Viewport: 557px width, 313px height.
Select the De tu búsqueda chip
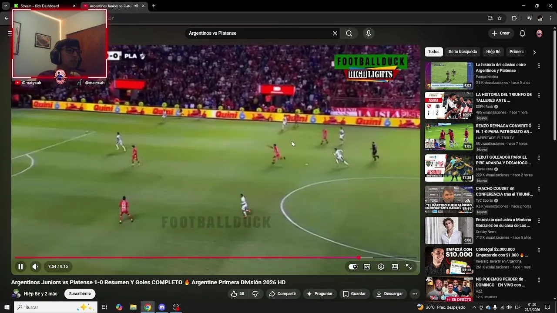[x=463, y=52]
